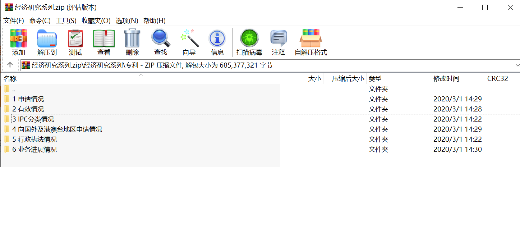
Task: Open the 收藏夹(O) menu
Action: (x=96, y=21)
